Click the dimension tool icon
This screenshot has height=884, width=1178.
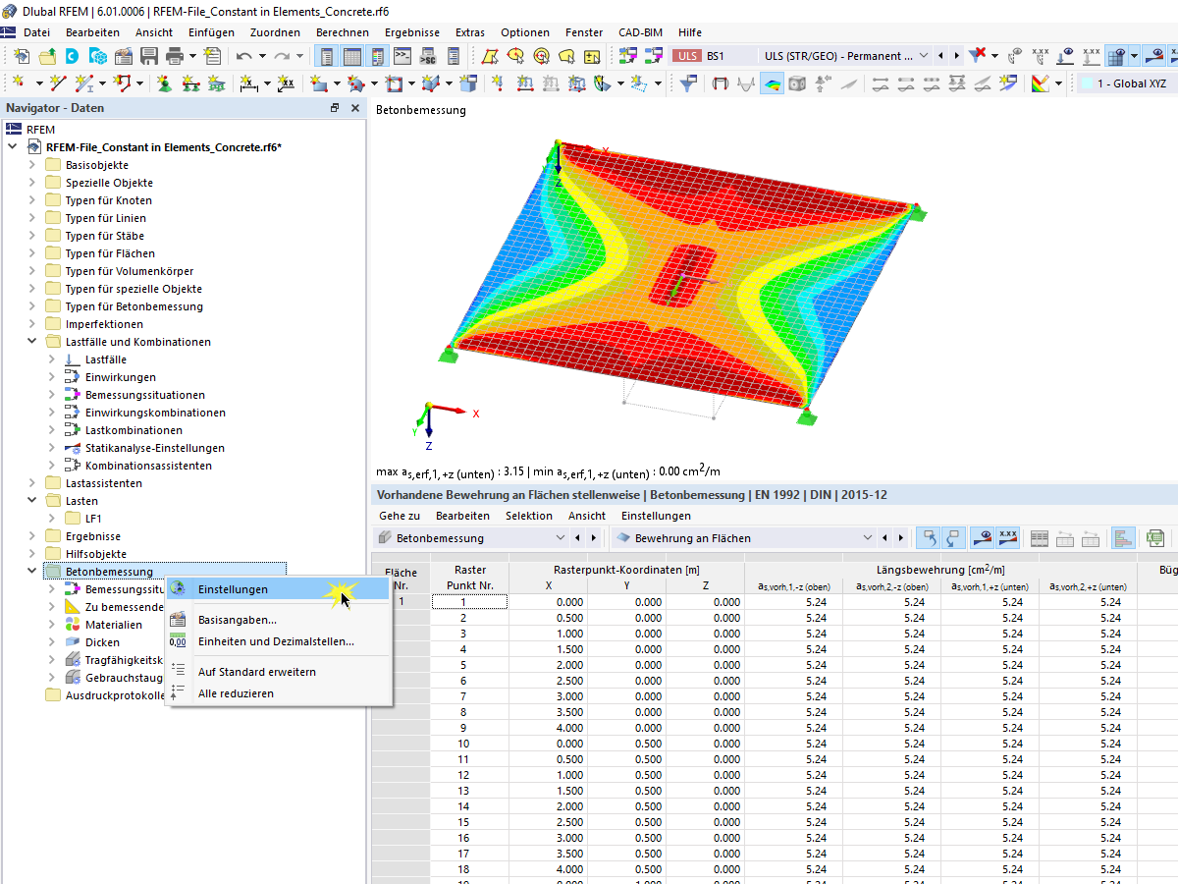(249, 83)
